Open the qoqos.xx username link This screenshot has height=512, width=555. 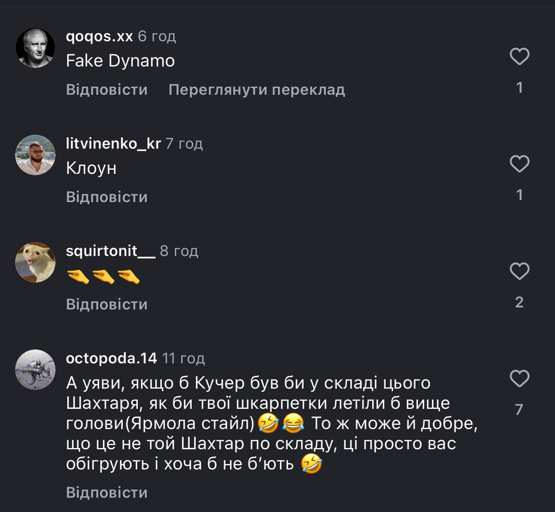tap(99, 37)
